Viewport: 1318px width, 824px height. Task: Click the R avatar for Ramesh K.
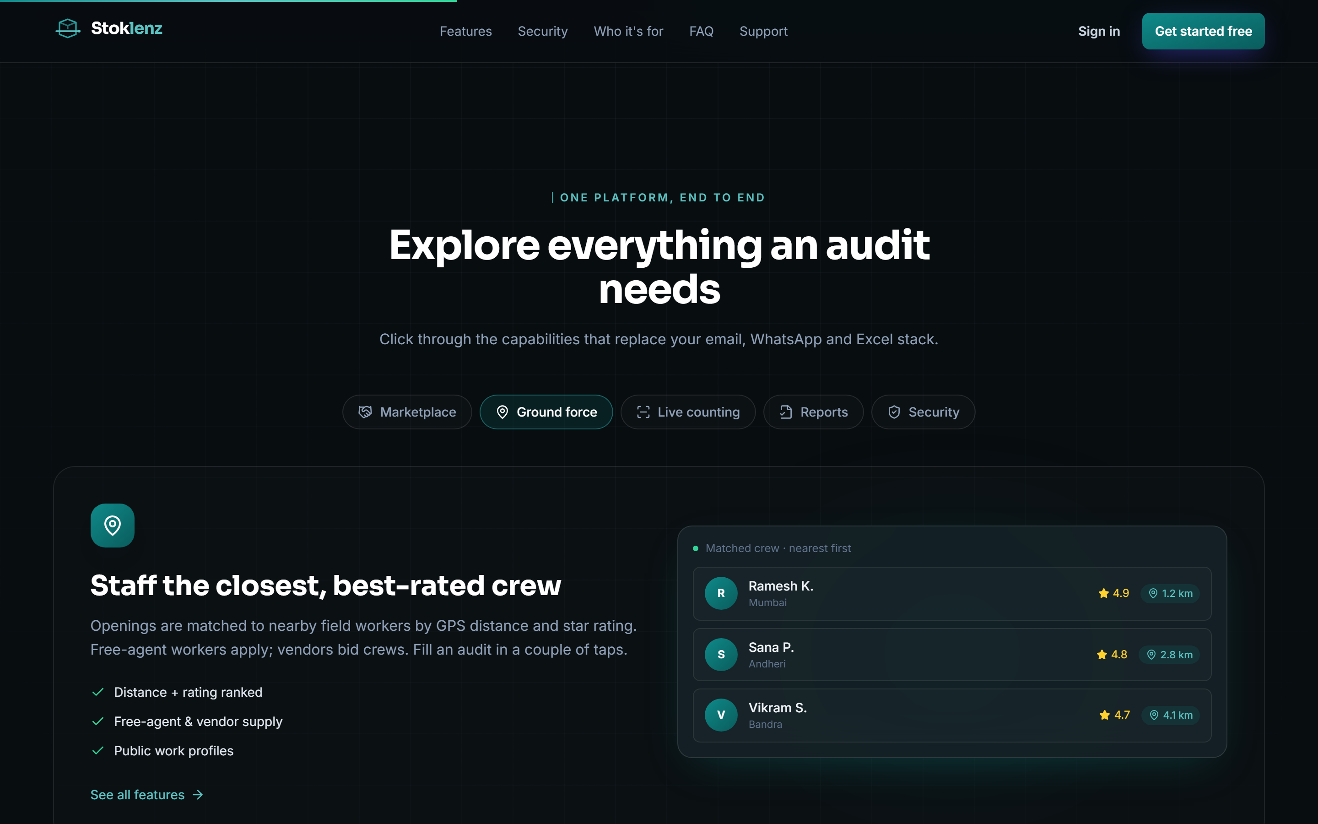[x=720, y=593]
